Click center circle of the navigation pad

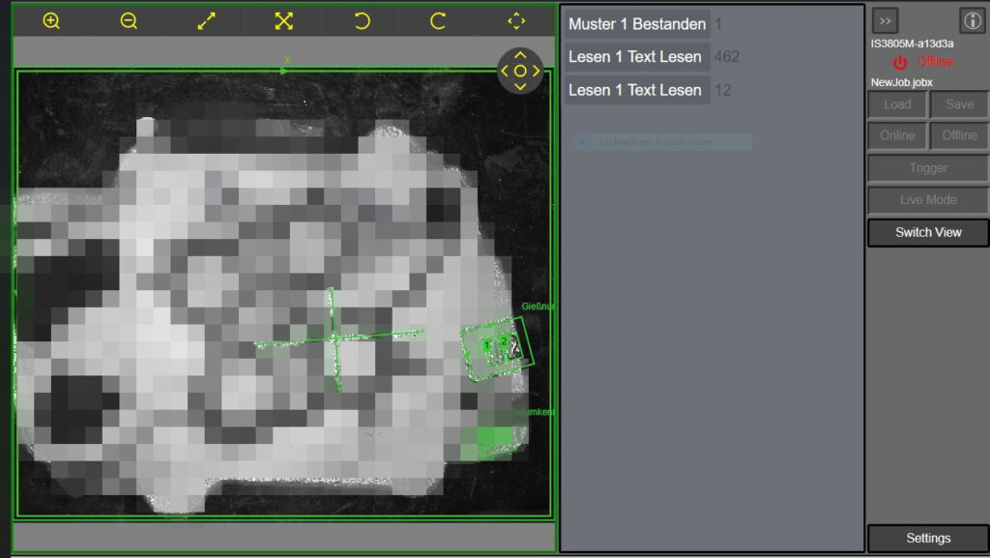520,71
